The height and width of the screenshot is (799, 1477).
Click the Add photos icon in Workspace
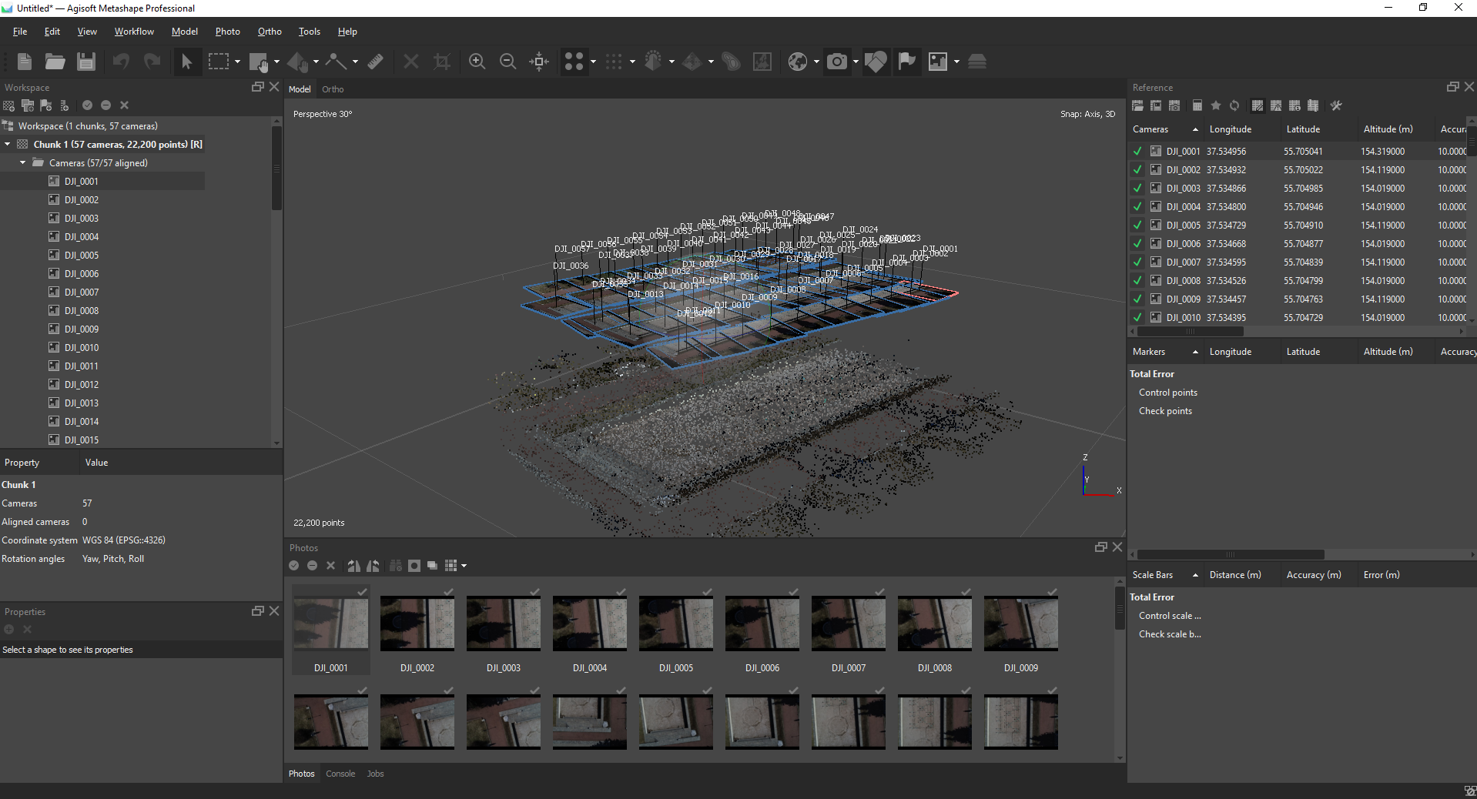(x=28, y=105)
